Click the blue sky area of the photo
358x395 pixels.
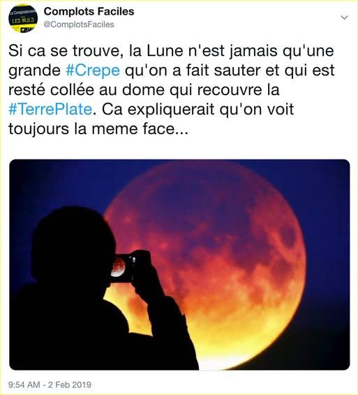coord(58,184)
